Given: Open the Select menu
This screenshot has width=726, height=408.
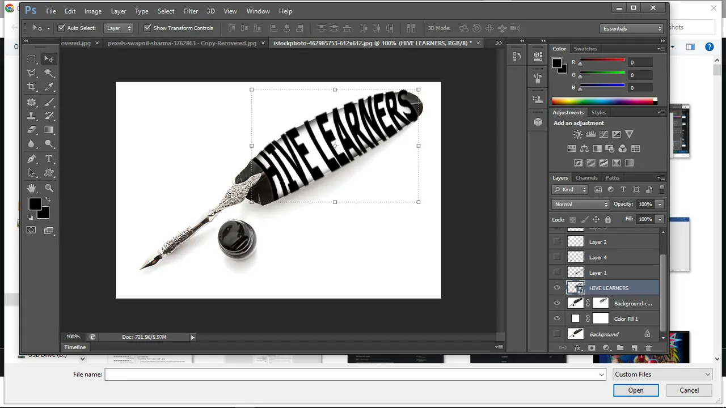Looking at the screenshot, I should pyautogui.click(x=166, y=11).
